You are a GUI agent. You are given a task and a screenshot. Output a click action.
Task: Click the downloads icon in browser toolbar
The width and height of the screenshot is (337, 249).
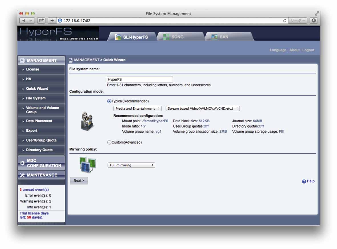coord(314,21)
